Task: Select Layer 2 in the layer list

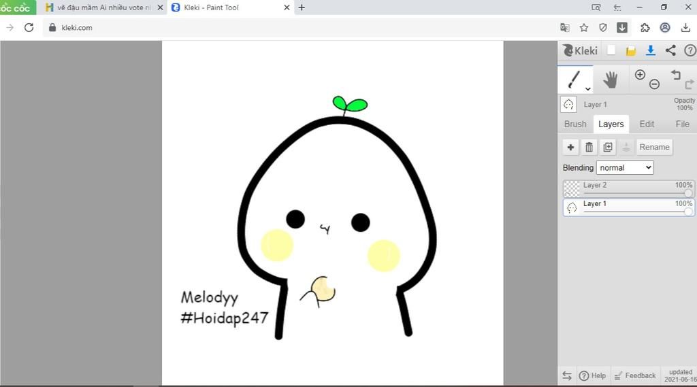Action: click(628, 188)
